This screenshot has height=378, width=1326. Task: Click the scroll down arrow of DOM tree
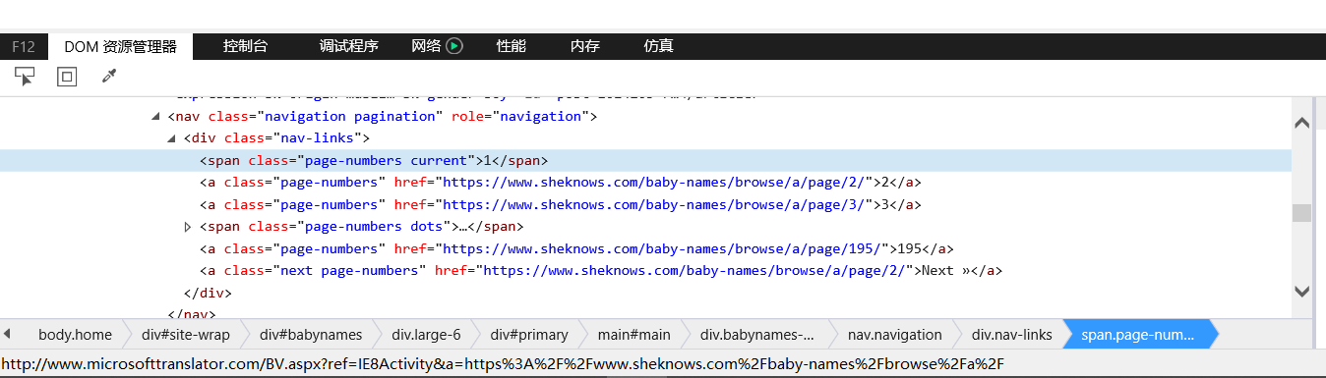pos(1301,292)
